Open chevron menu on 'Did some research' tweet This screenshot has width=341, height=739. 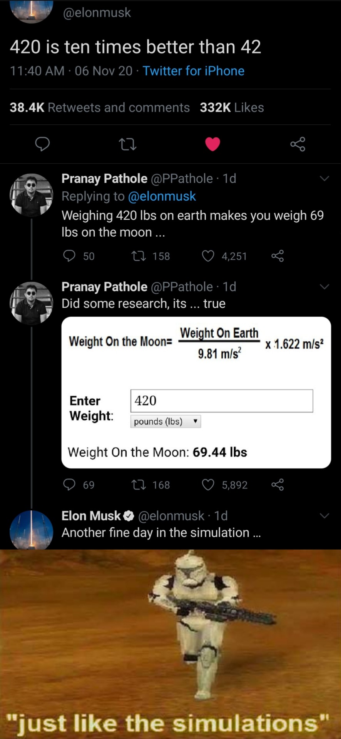pyautogui.click(x=324, y=287)
